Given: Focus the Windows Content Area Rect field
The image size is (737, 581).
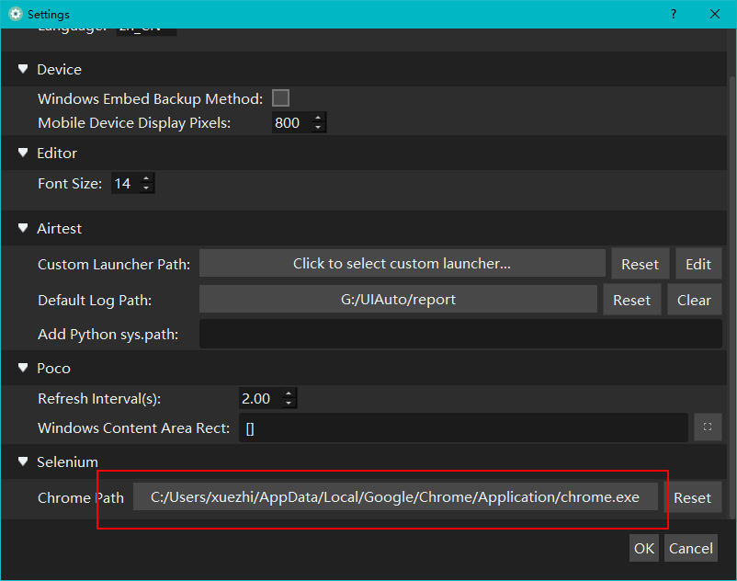Looking at the screenshot, I should pos(463,427).
